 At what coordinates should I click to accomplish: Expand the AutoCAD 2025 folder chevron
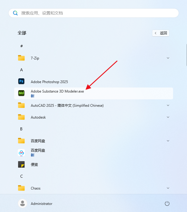pos(168,105)
